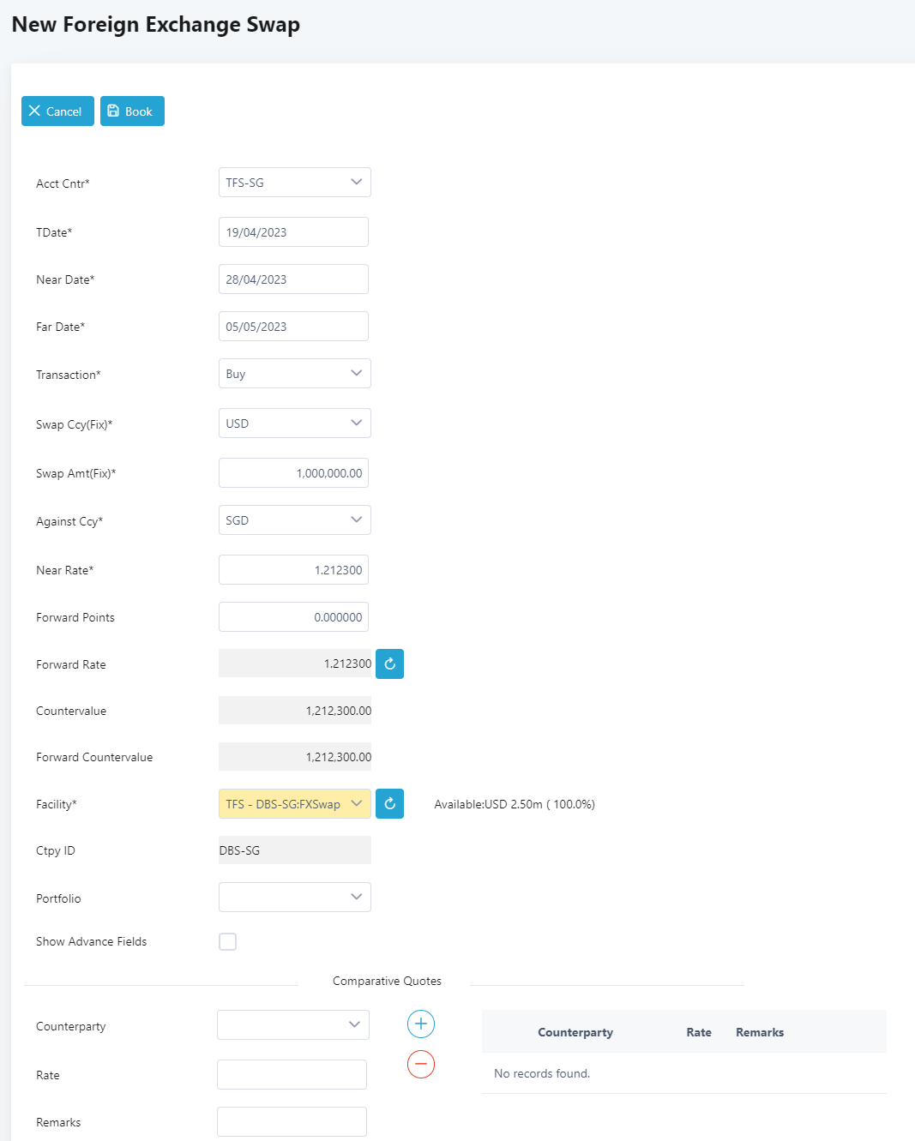The image size is (915, 1141).
Task: Focus the Near Date input
Action: pos(293,279)
